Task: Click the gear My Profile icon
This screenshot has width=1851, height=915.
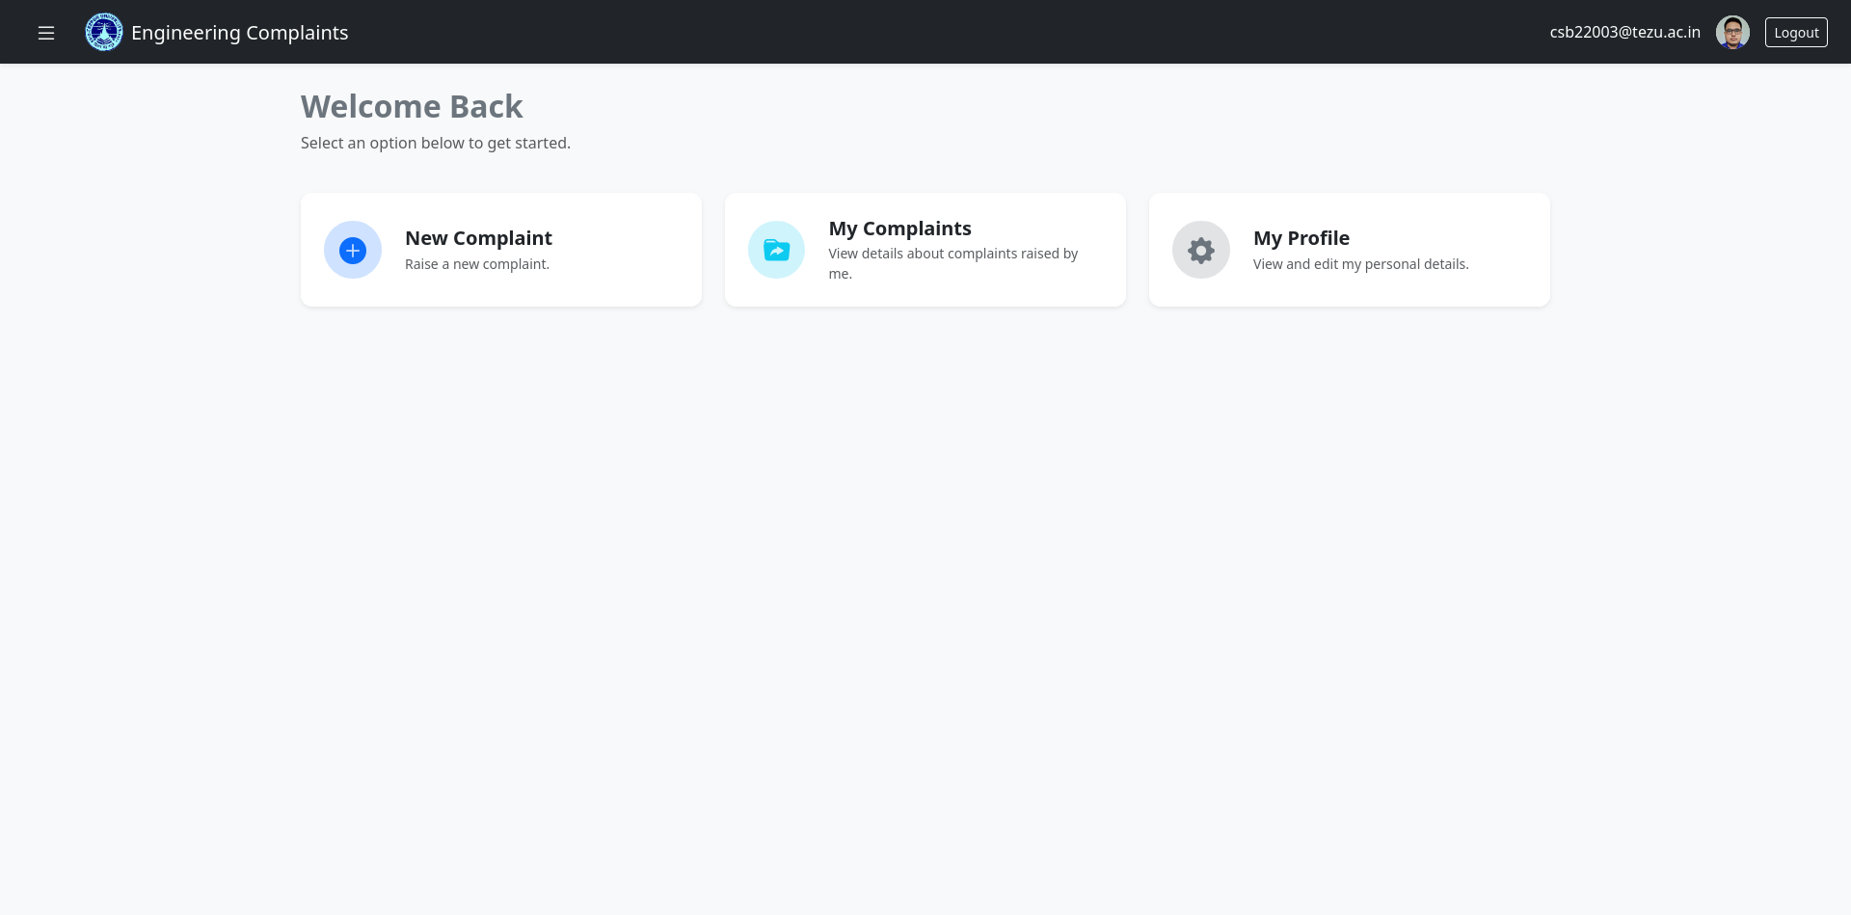Action: tap(1201, 251)
